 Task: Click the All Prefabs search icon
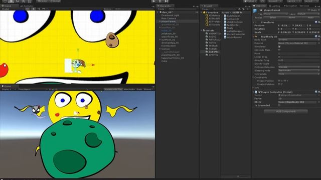coord(207,21)
